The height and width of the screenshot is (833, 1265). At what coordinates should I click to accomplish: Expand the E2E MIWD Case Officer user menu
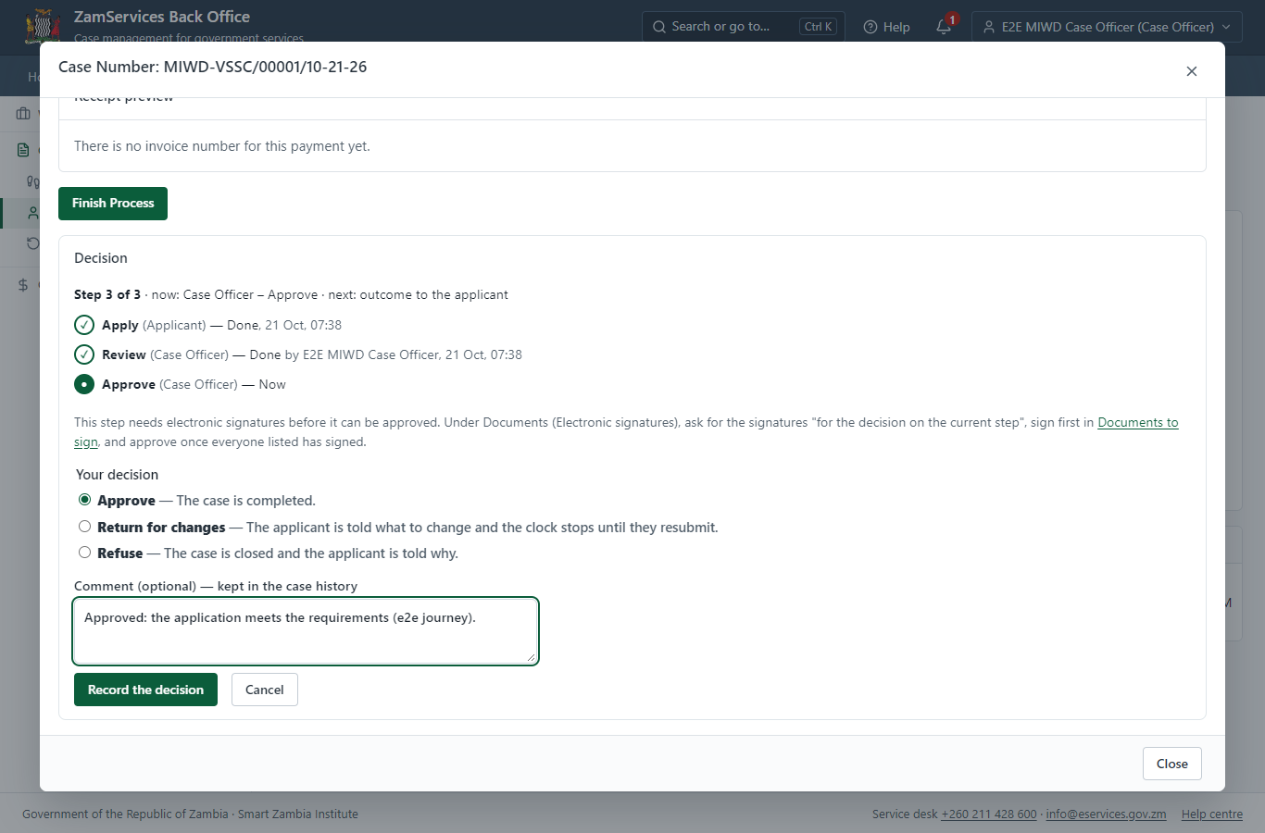1107,27
